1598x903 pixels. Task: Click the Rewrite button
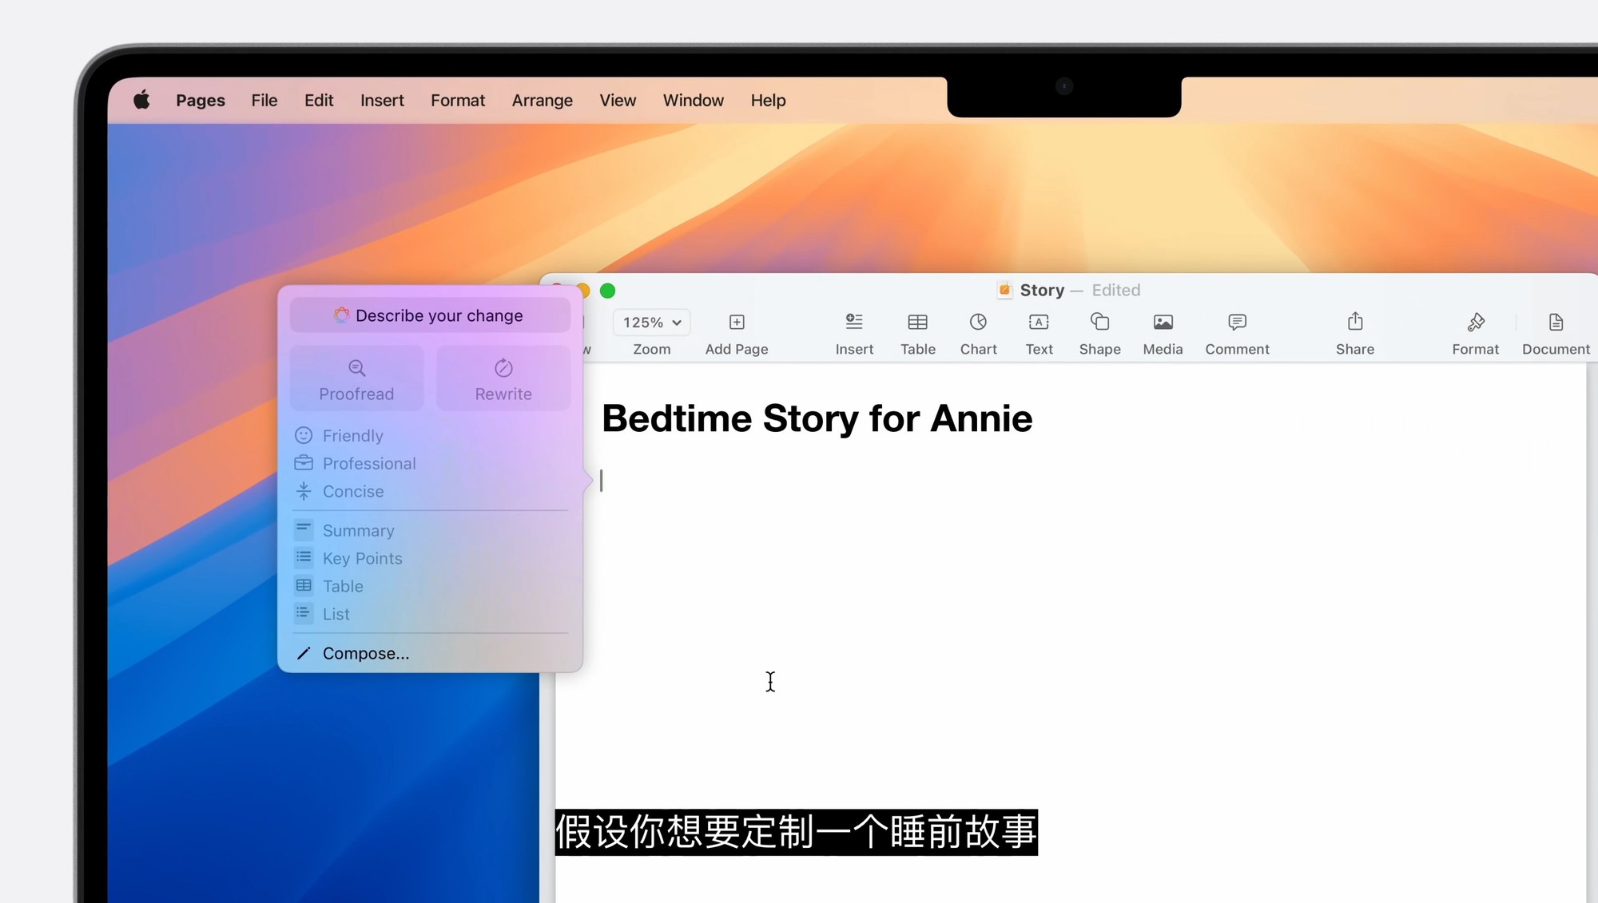pyautogui.click(x=503, y=379)
